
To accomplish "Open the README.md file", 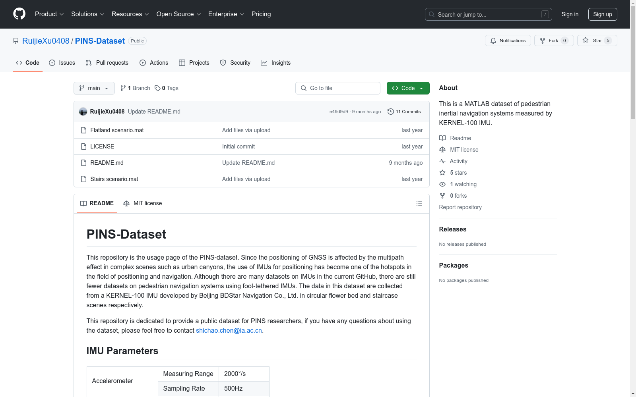I will point(107,163).
